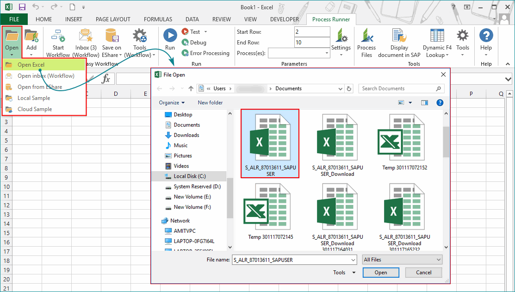The height and width of the screenshot is (292, 515).
Task: Click Documents in the address path
Action: click(288, 89)
